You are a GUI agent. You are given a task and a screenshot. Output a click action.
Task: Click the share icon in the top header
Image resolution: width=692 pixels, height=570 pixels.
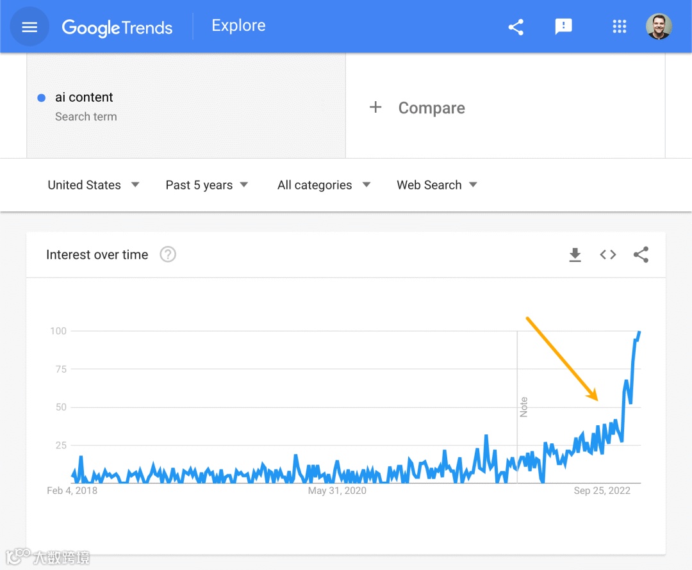pos(516,26)
